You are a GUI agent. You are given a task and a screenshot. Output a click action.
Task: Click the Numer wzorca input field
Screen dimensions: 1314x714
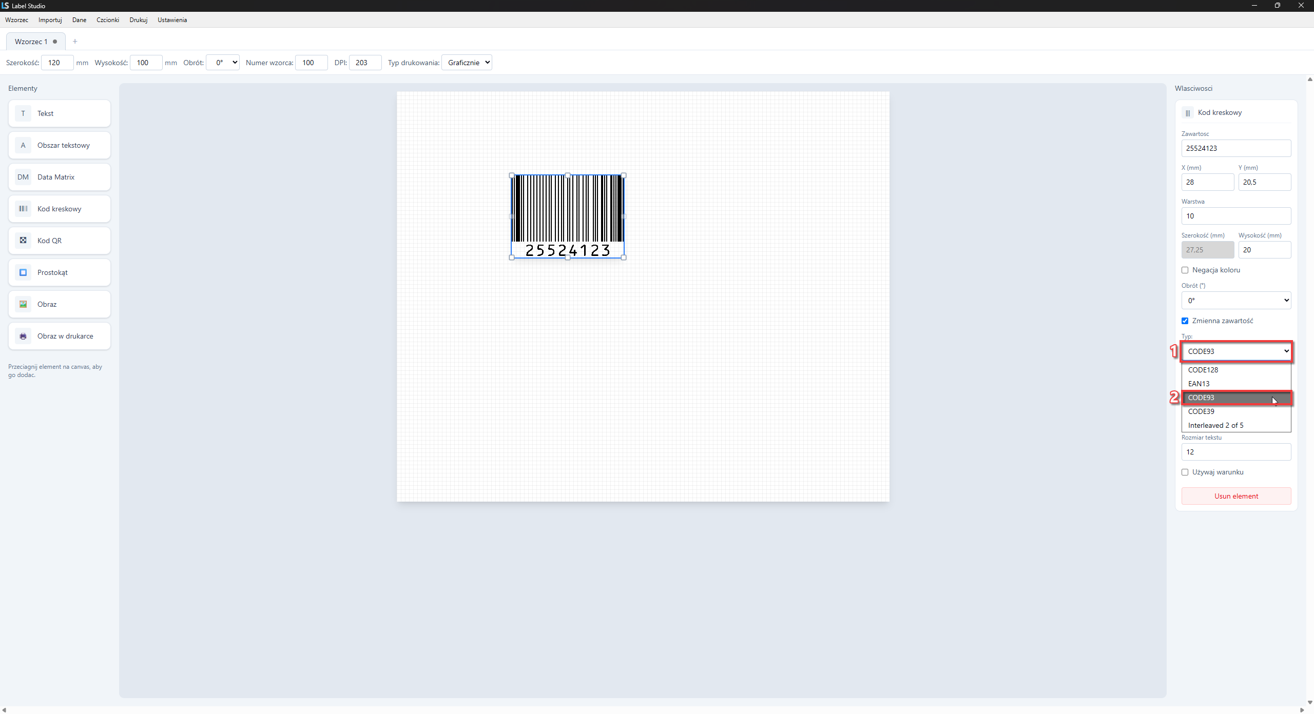(311, 63)
